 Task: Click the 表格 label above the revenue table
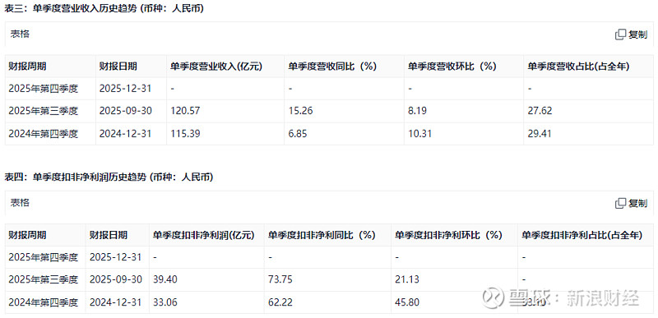coord(20,35)
